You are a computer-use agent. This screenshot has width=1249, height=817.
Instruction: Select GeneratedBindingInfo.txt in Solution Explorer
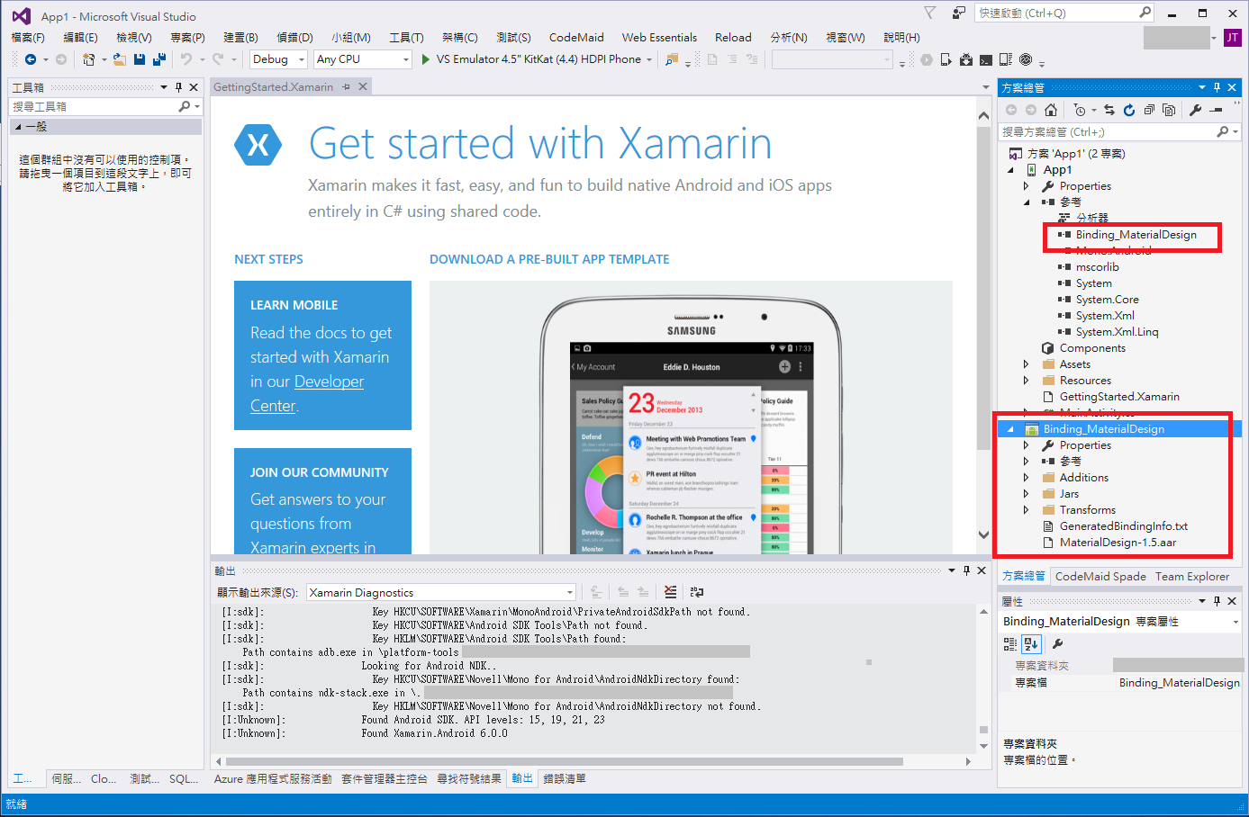[x=1123, y=526]
